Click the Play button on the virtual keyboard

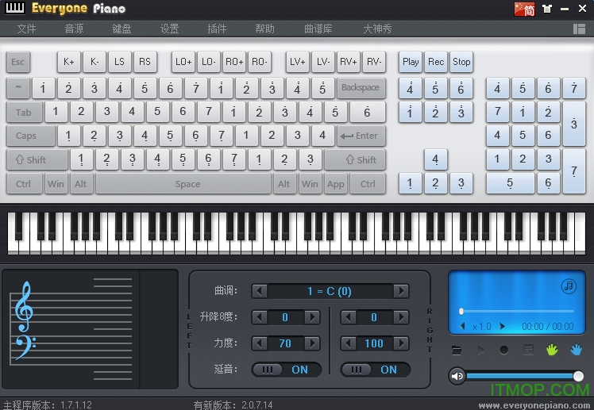click(411, 61)
